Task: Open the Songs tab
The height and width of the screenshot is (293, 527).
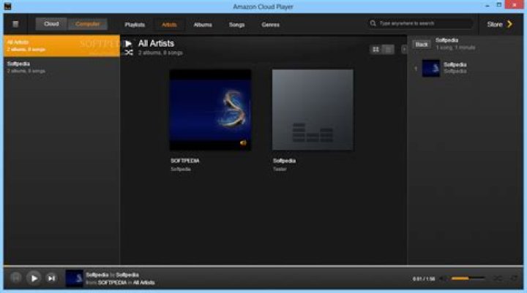Action: [236, 25]
